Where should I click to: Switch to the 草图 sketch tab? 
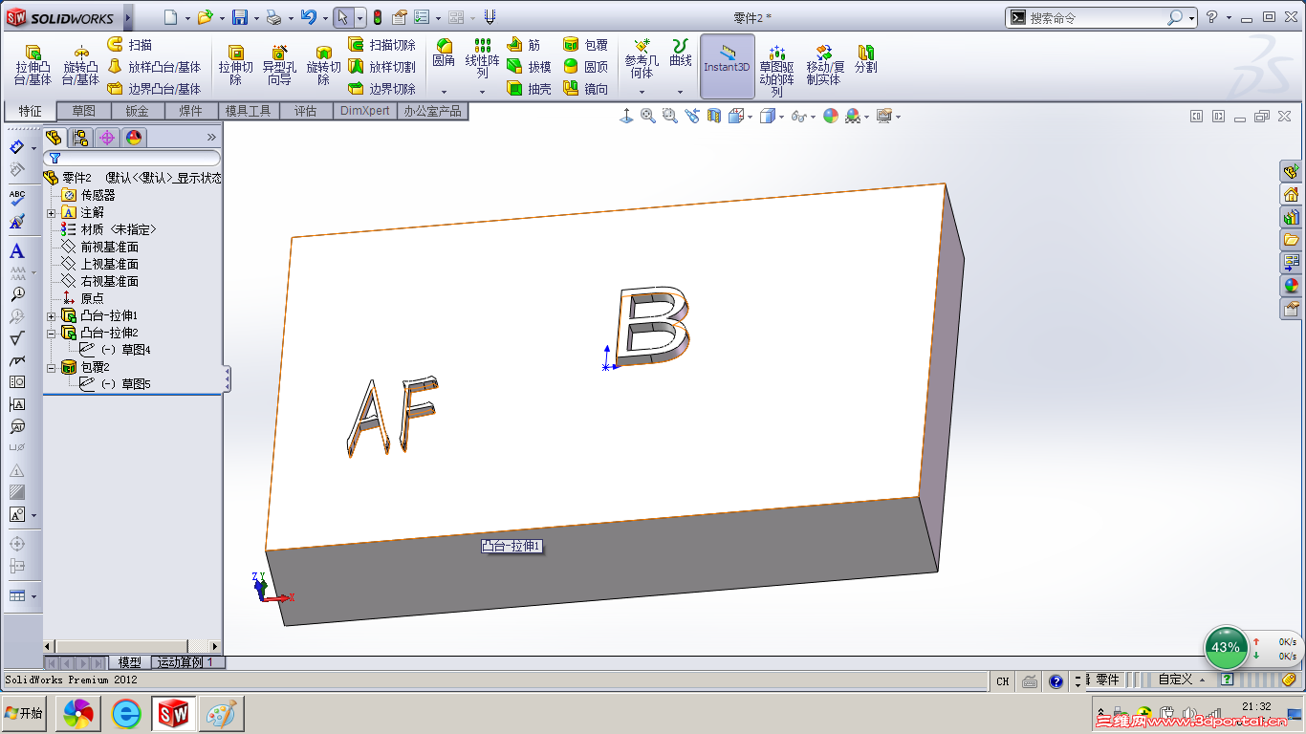[x=84, y=111]
